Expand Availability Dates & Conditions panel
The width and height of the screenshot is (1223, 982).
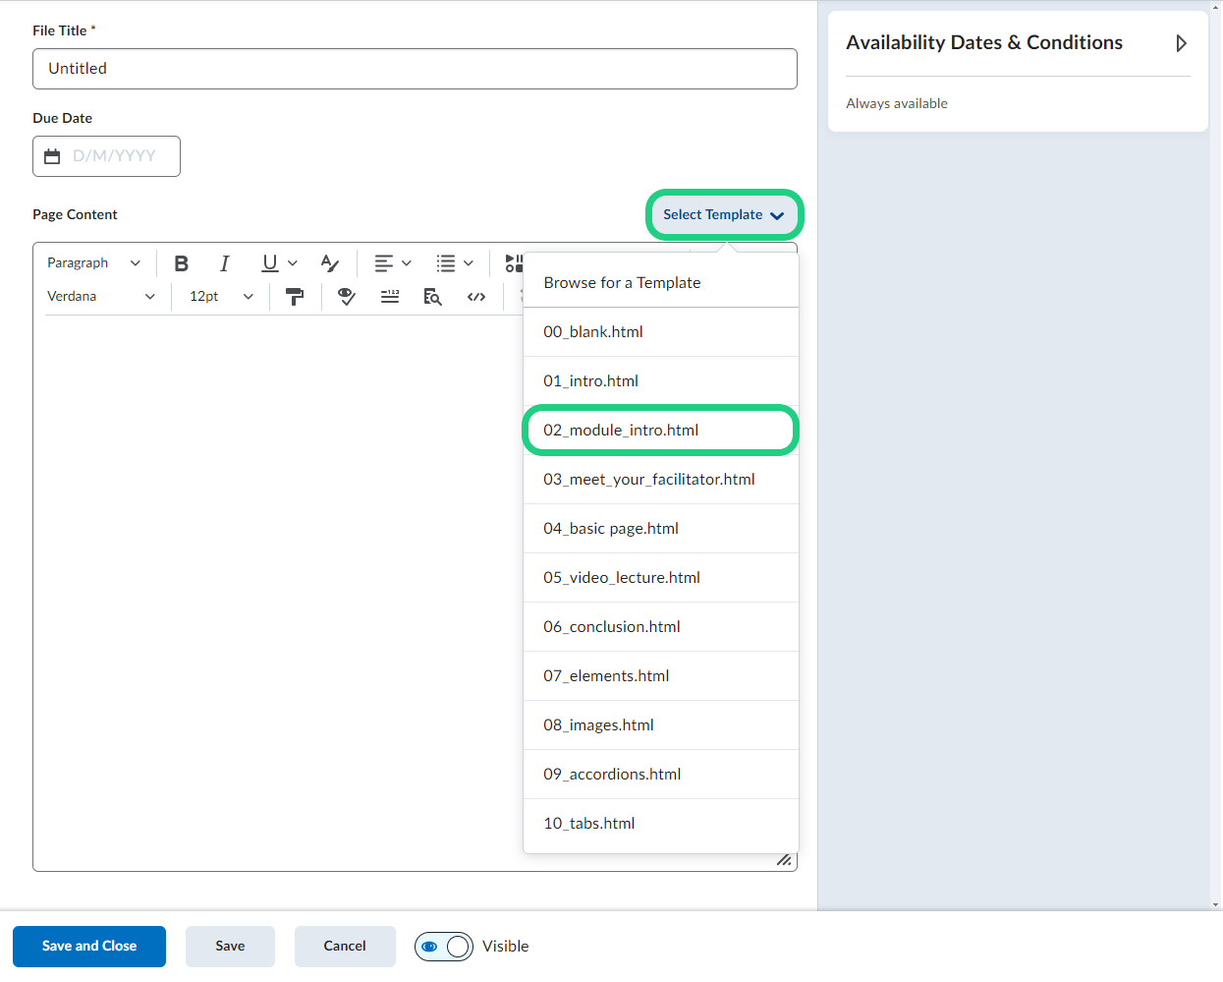pyautogui.click(x=1181, y=43)
